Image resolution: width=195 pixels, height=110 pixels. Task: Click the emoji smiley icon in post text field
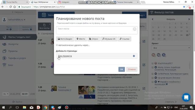pyautogui.click(x=134, y=29)
